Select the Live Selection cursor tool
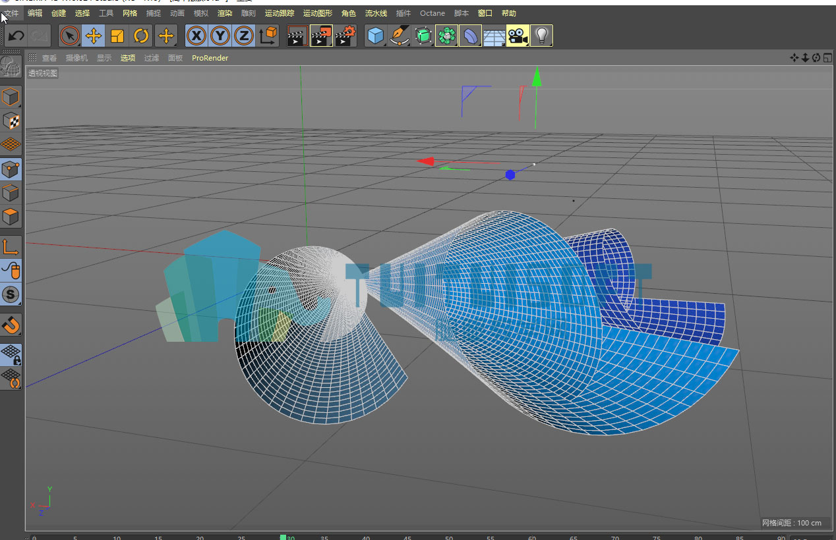Viewport: 836px width, 540px height. 69,36
